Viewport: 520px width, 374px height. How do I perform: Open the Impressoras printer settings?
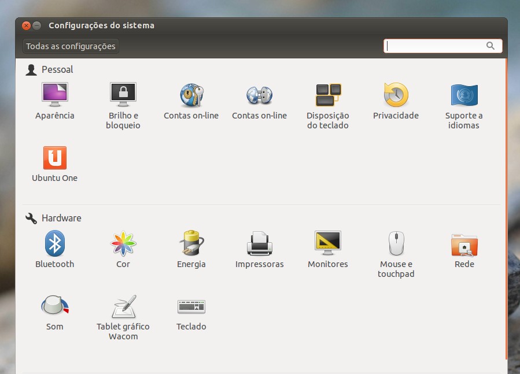click(259, 243)
